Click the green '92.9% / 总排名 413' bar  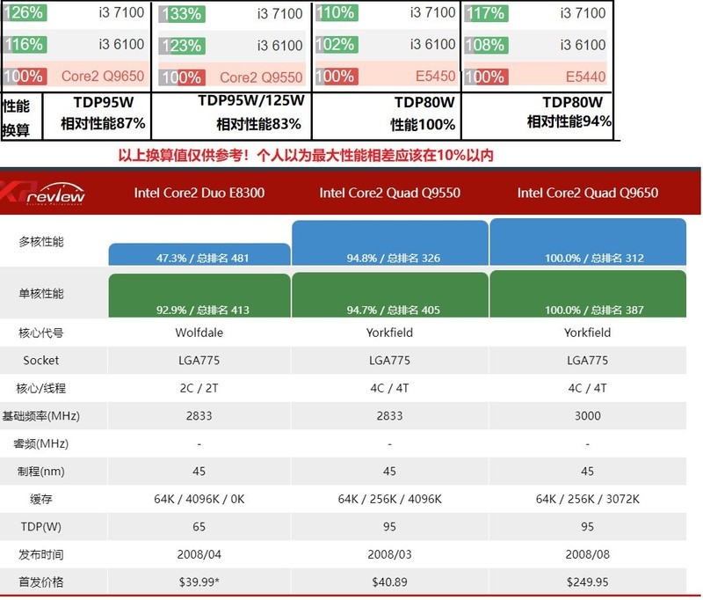pyautogui.click(x=199, y=296)
